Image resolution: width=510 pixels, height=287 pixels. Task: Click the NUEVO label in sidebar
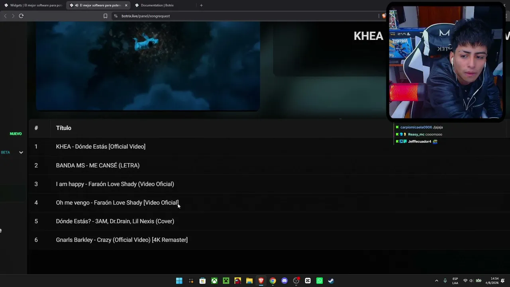(16, 134)
